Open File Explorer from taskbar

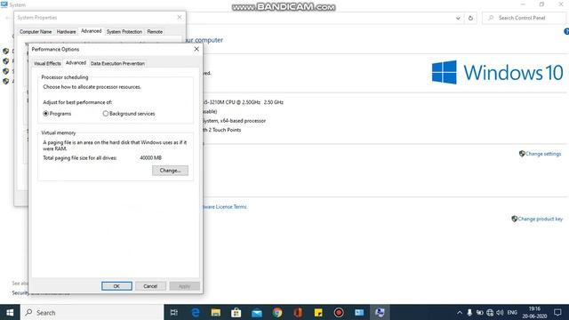click(x=215, y=312)
